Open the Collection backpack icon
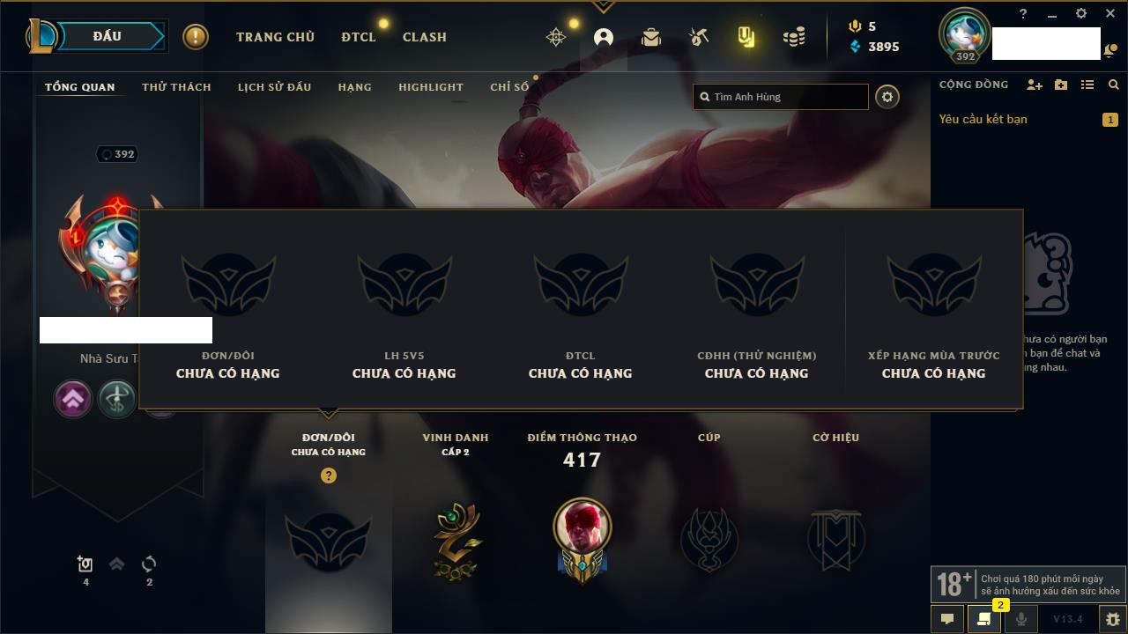1128x634 pixels. tap(651, 37)
